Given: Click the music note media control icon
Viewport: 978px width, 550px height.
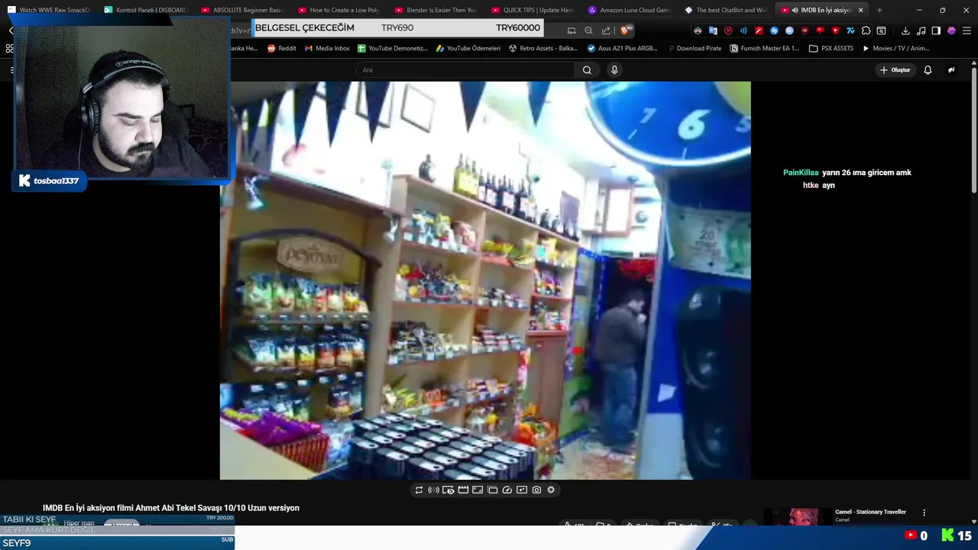Looking at the screenshot, I should (921, 31).
